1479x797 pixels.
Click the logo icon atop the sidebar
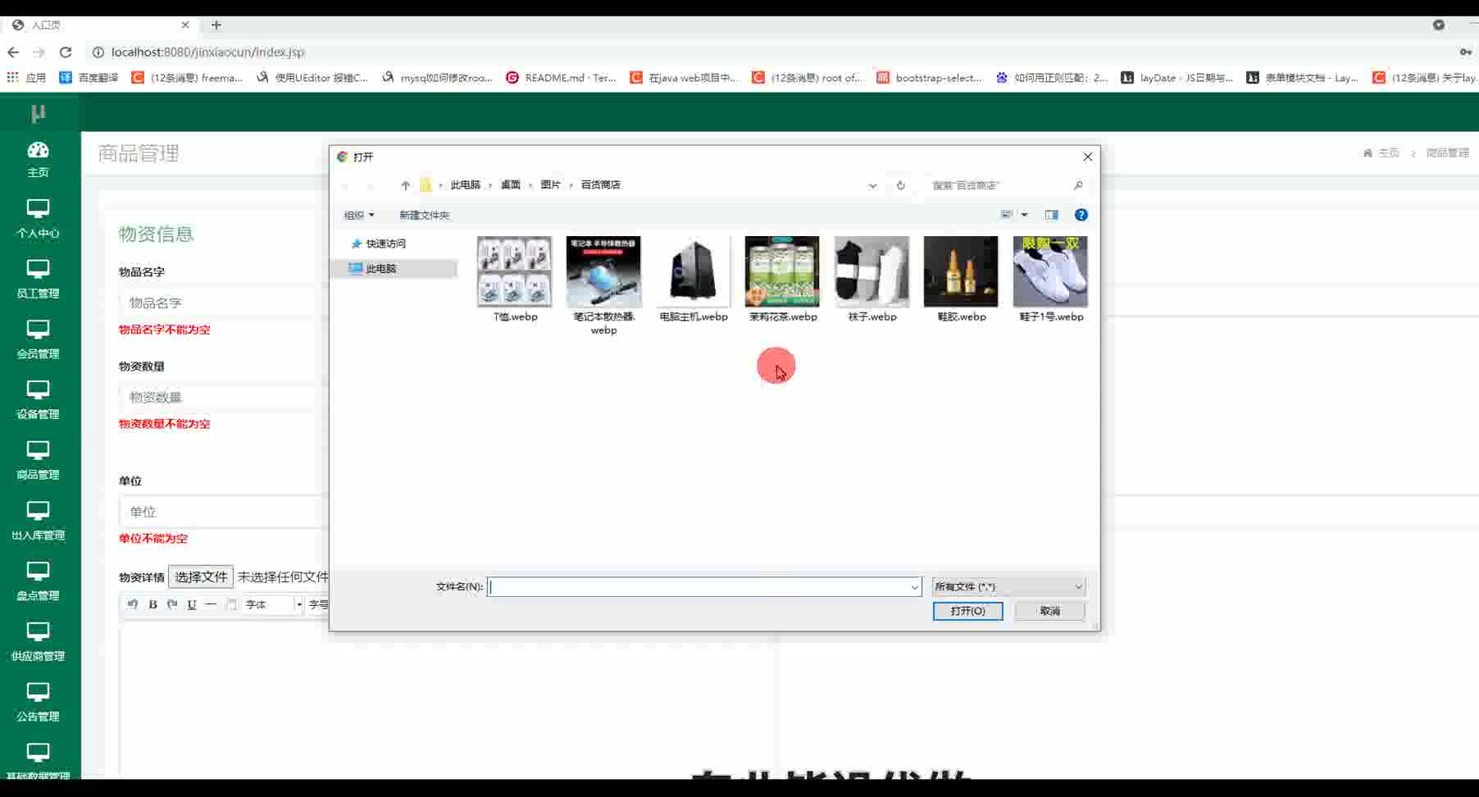point(38,113)
